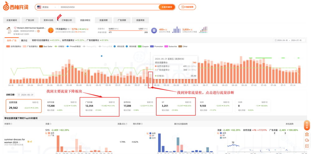Click the orange 反查关键词 search button
This screenshot has height=154, width=311.
166,7
